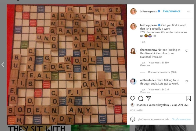This screenshot has height=131, width=196.
Task: Open three-dot post options menu
Action: (189, 11)
